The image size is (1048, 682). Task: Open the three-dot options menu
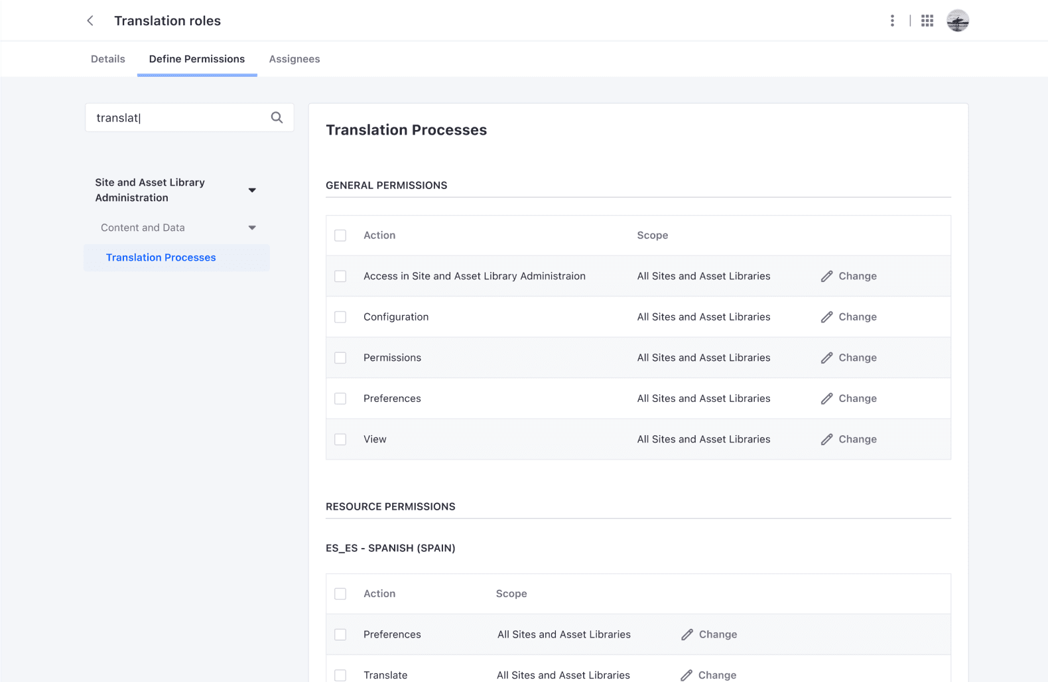pos(892,21)
